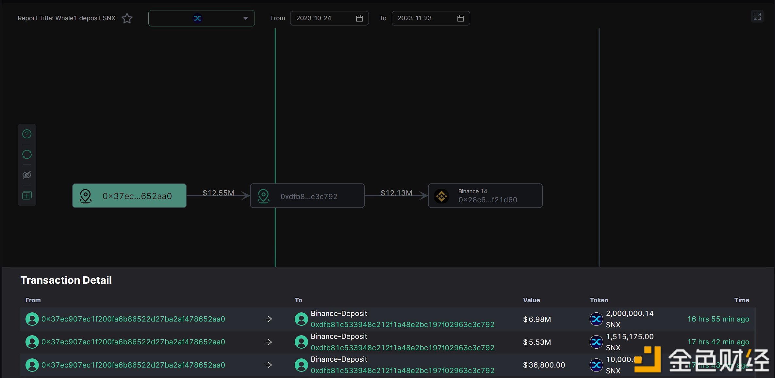Open the help question-mark icon
Viewport: 775px width, 378px height.
[x=27, y=134]
